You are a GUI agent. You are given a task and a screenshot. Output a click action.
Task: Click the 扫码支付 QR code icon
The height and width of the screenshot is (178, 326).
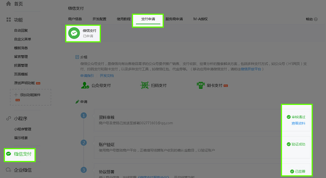tap(145, 85)
